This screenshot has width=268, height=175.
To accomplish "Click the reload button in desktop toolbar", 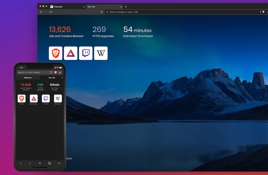I will (51, 12).
